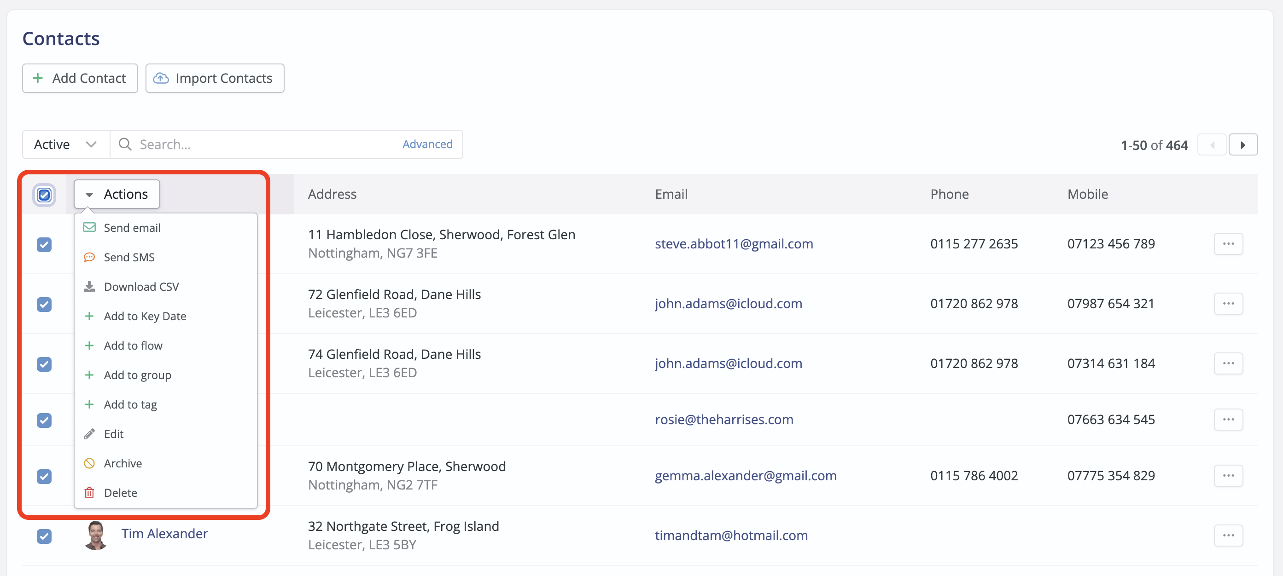Screen dimensions: 1283x576
Task: Open row options for steve.abbot11@gmail.com
Action: point(1228,244)
